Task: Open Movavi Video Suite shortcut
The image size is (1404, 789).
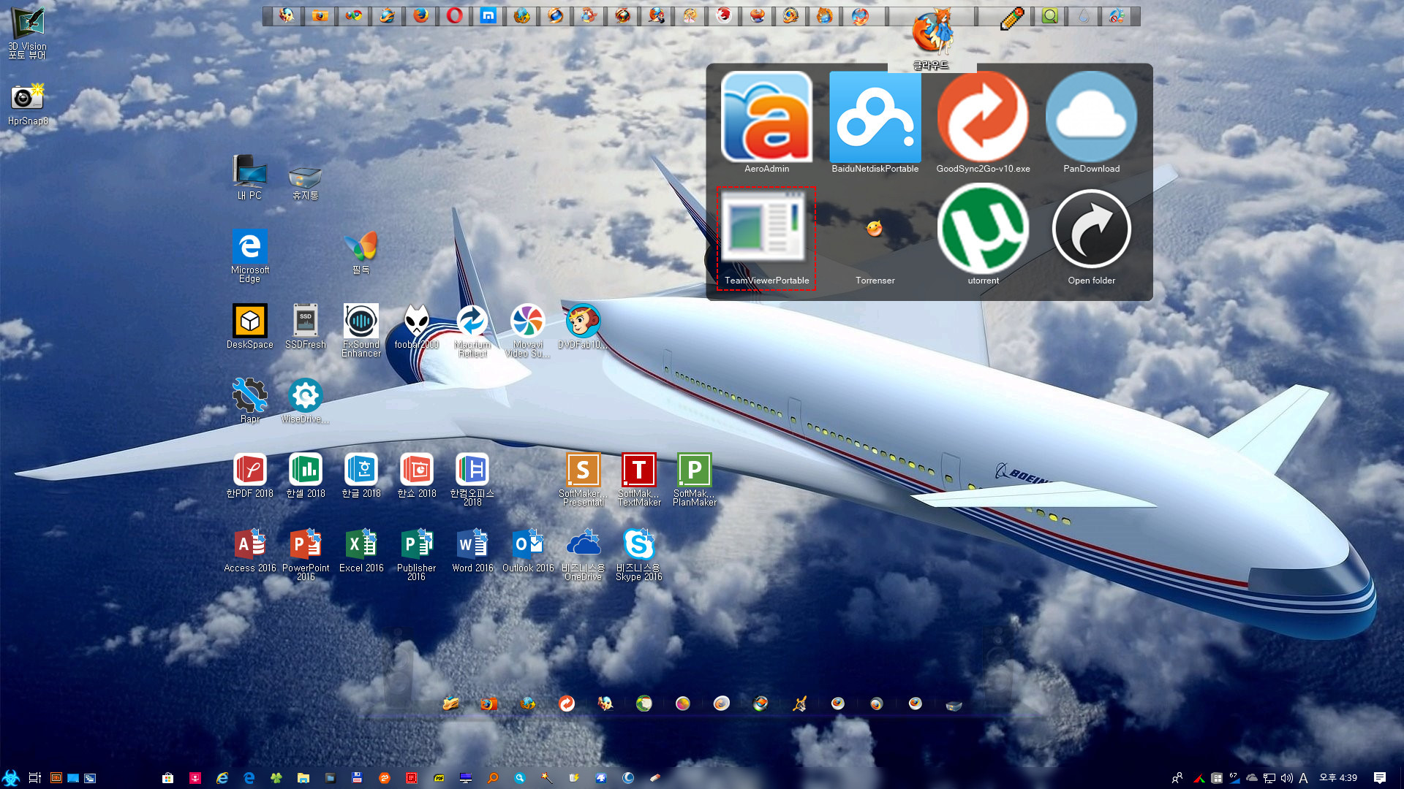Action: coord(527,331)
